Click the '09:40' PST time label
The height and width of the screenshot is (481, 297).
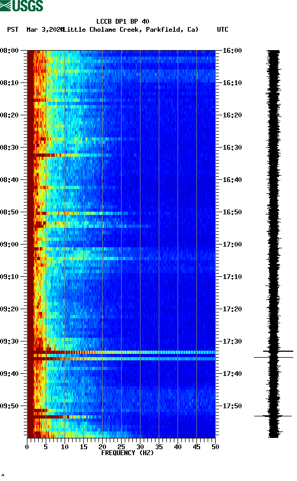[x=9, y=374]
